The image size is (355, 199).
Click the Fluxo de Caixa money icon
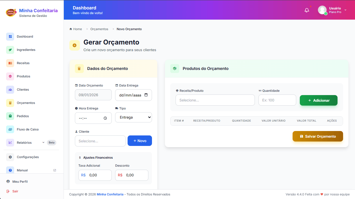click(10, 129)
